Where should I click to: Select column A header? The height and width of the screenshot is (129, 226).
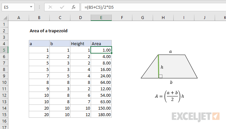coord(19,18)
